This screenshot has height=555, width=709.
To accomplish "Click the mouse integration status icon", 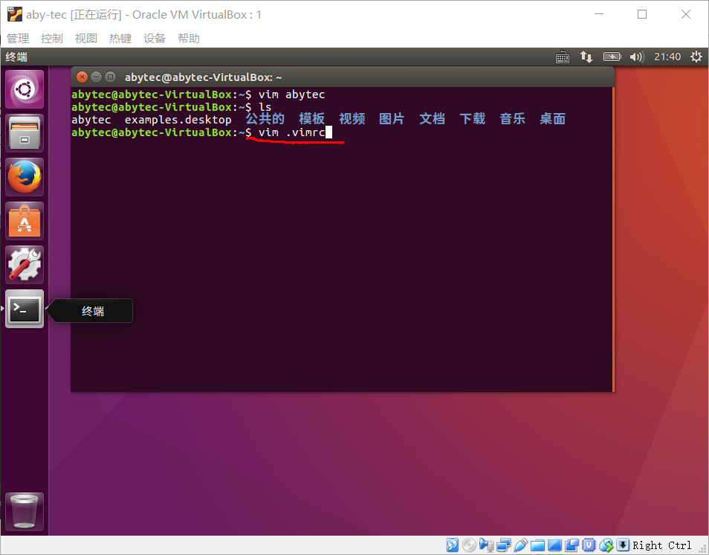I will pos(606,545).
